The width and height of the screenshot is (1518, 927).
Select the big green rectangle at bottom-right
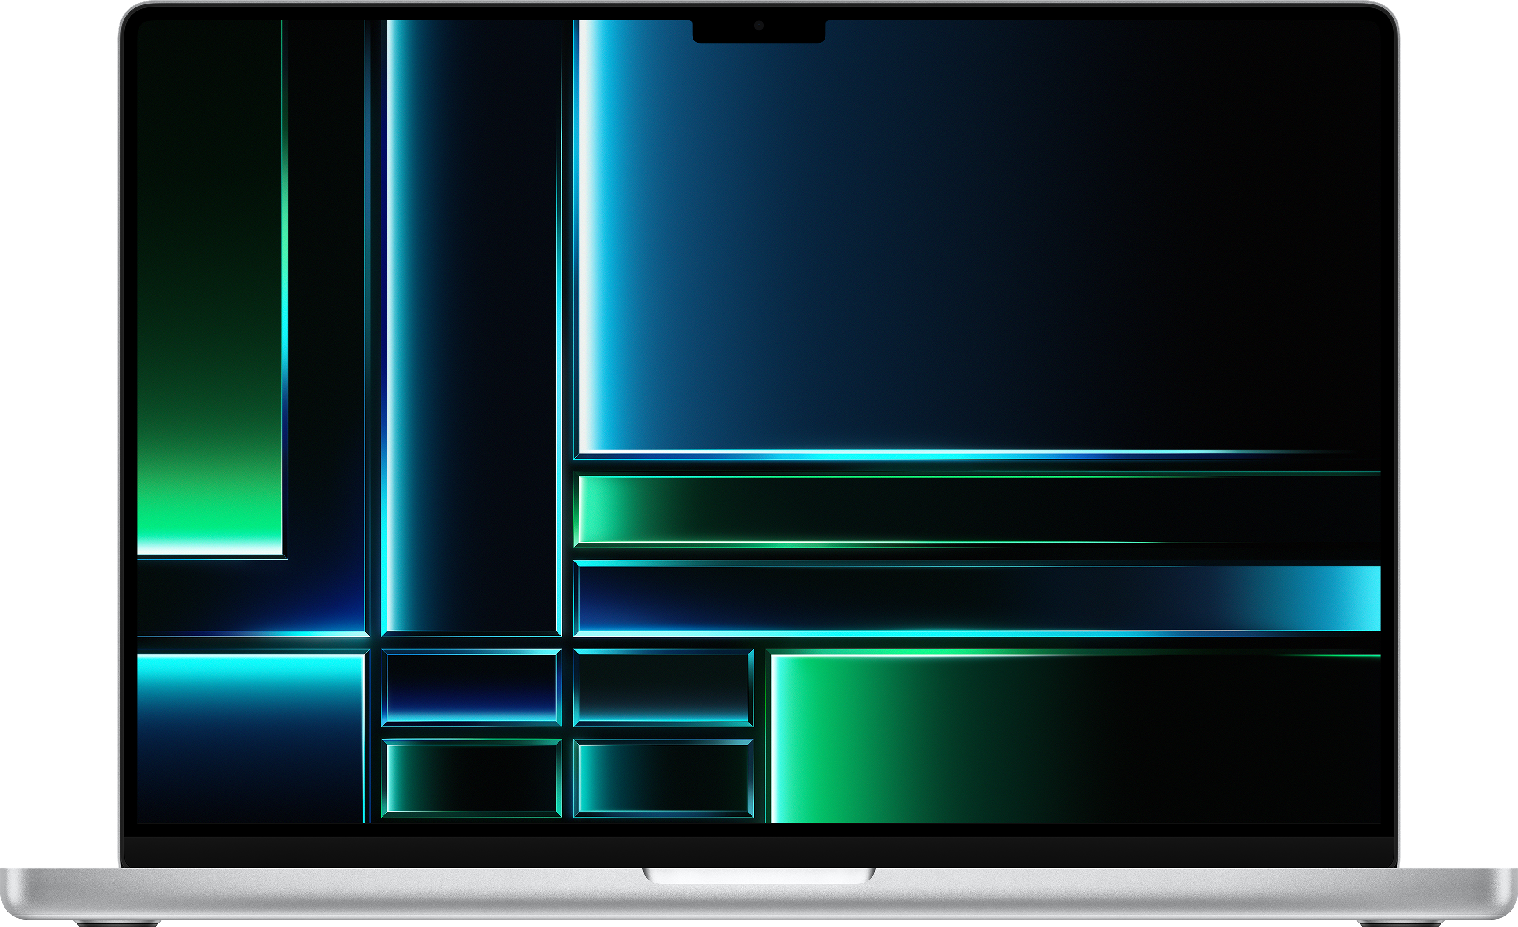click(x=1075, y=737)
